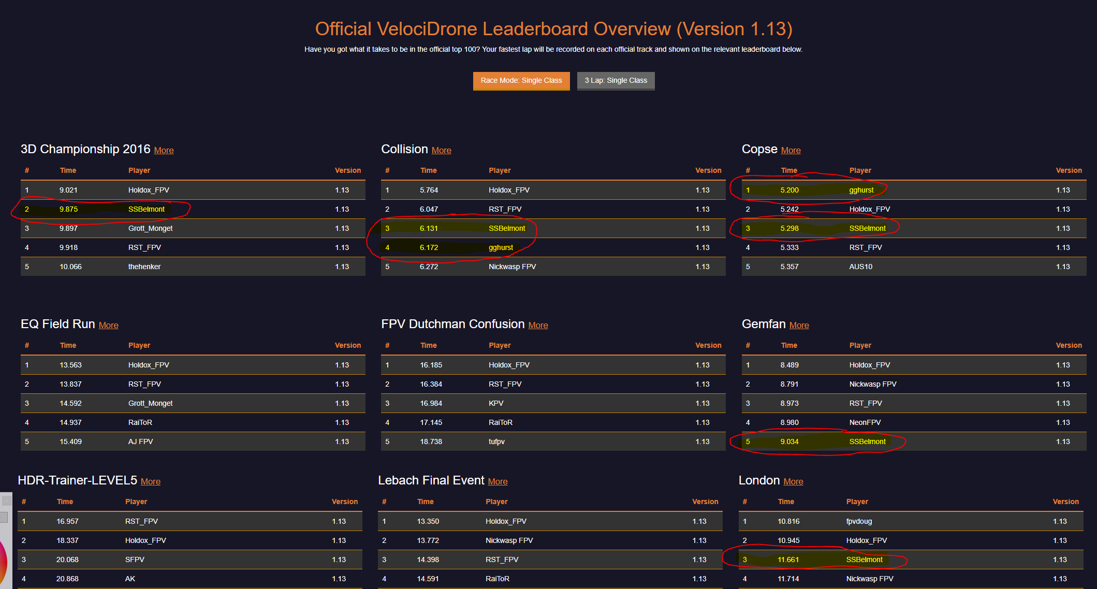1097x589 pixels.
Task: Open More link for Copse
Action: tap(791, 150)
